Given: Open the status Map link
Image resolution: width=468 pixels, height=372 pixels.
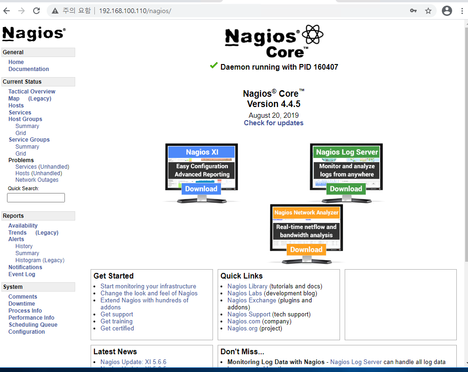Looking at the screenshot, I should click(x=14, y=99).
